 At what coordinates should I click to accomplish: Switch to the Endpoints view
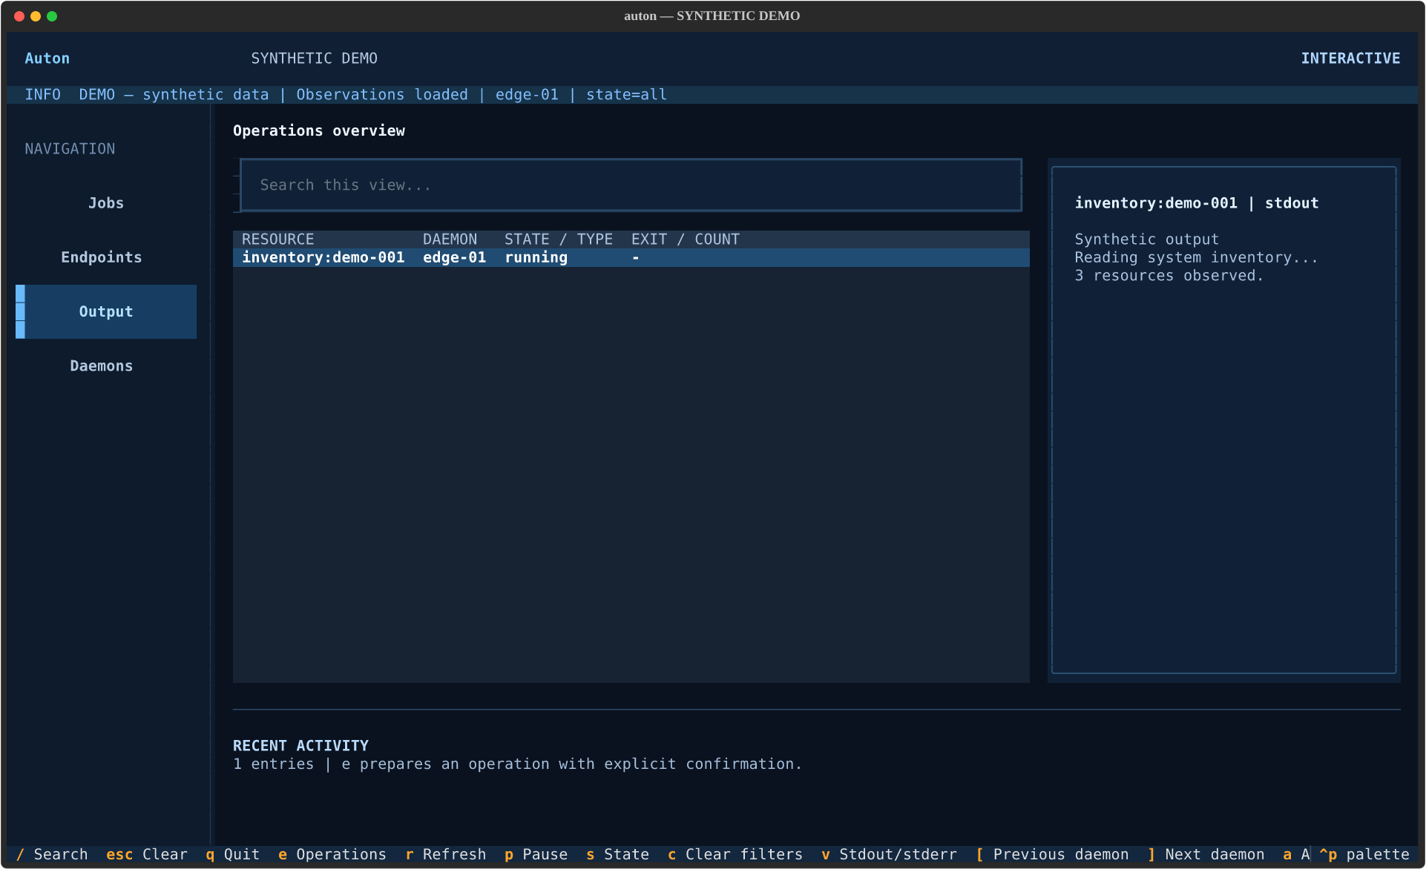106,257
